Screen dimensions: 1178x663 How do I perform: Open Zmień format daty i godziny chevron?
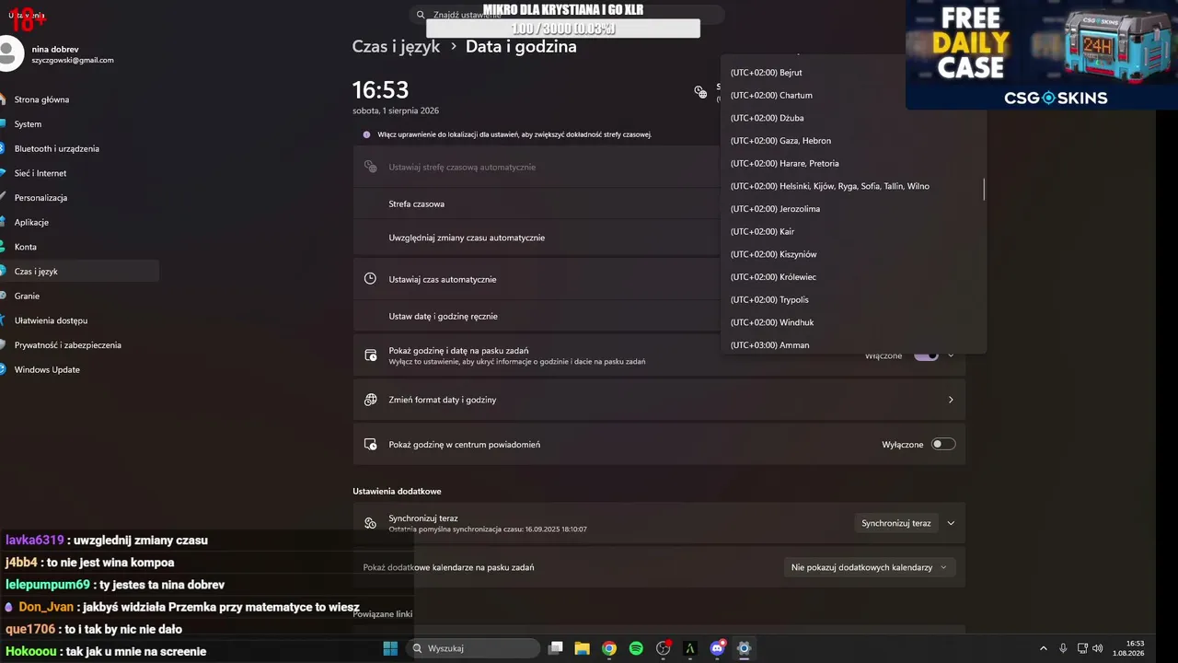pos(951,400)
